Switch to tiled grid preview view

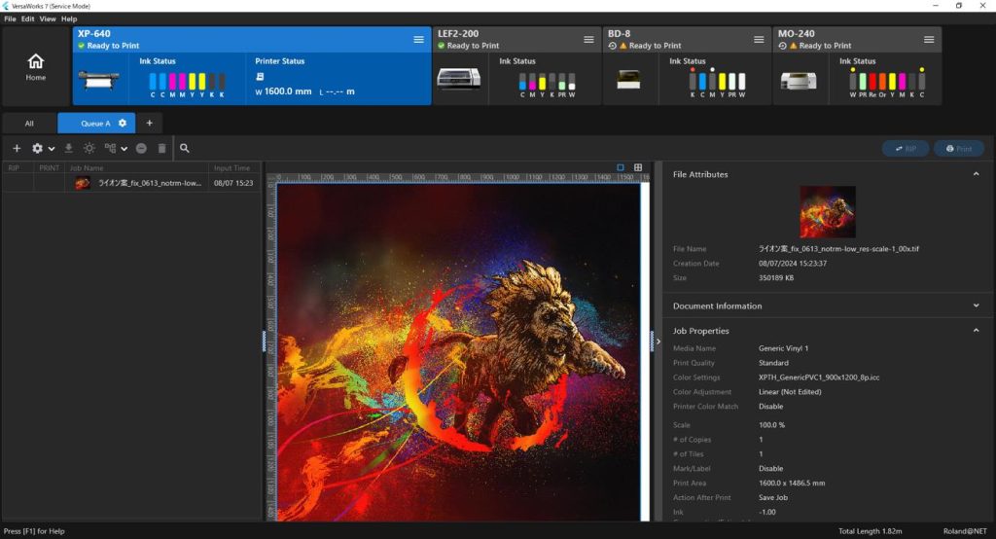[x=638, y=167]
